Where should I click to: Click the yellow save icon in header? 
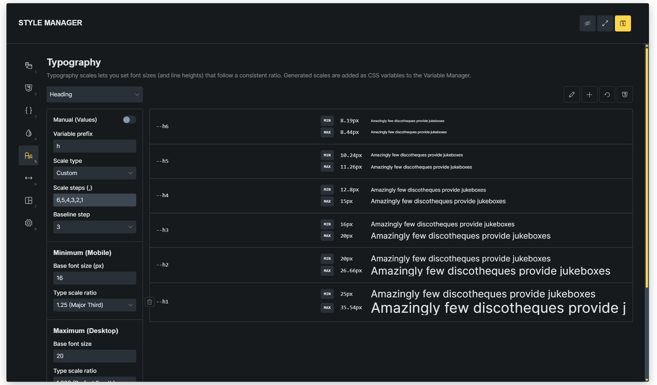click(x=623, y=23)
